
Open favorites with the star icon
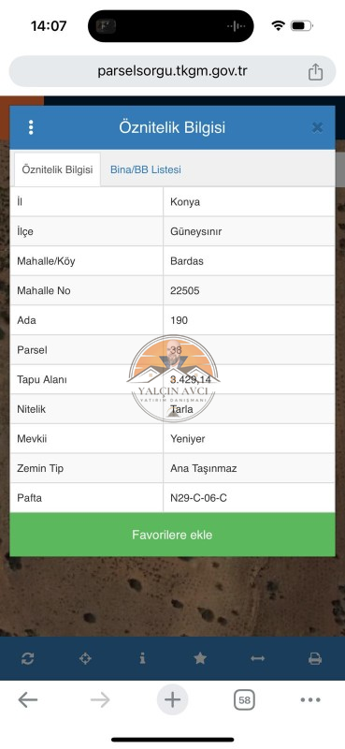coord(200,658)
